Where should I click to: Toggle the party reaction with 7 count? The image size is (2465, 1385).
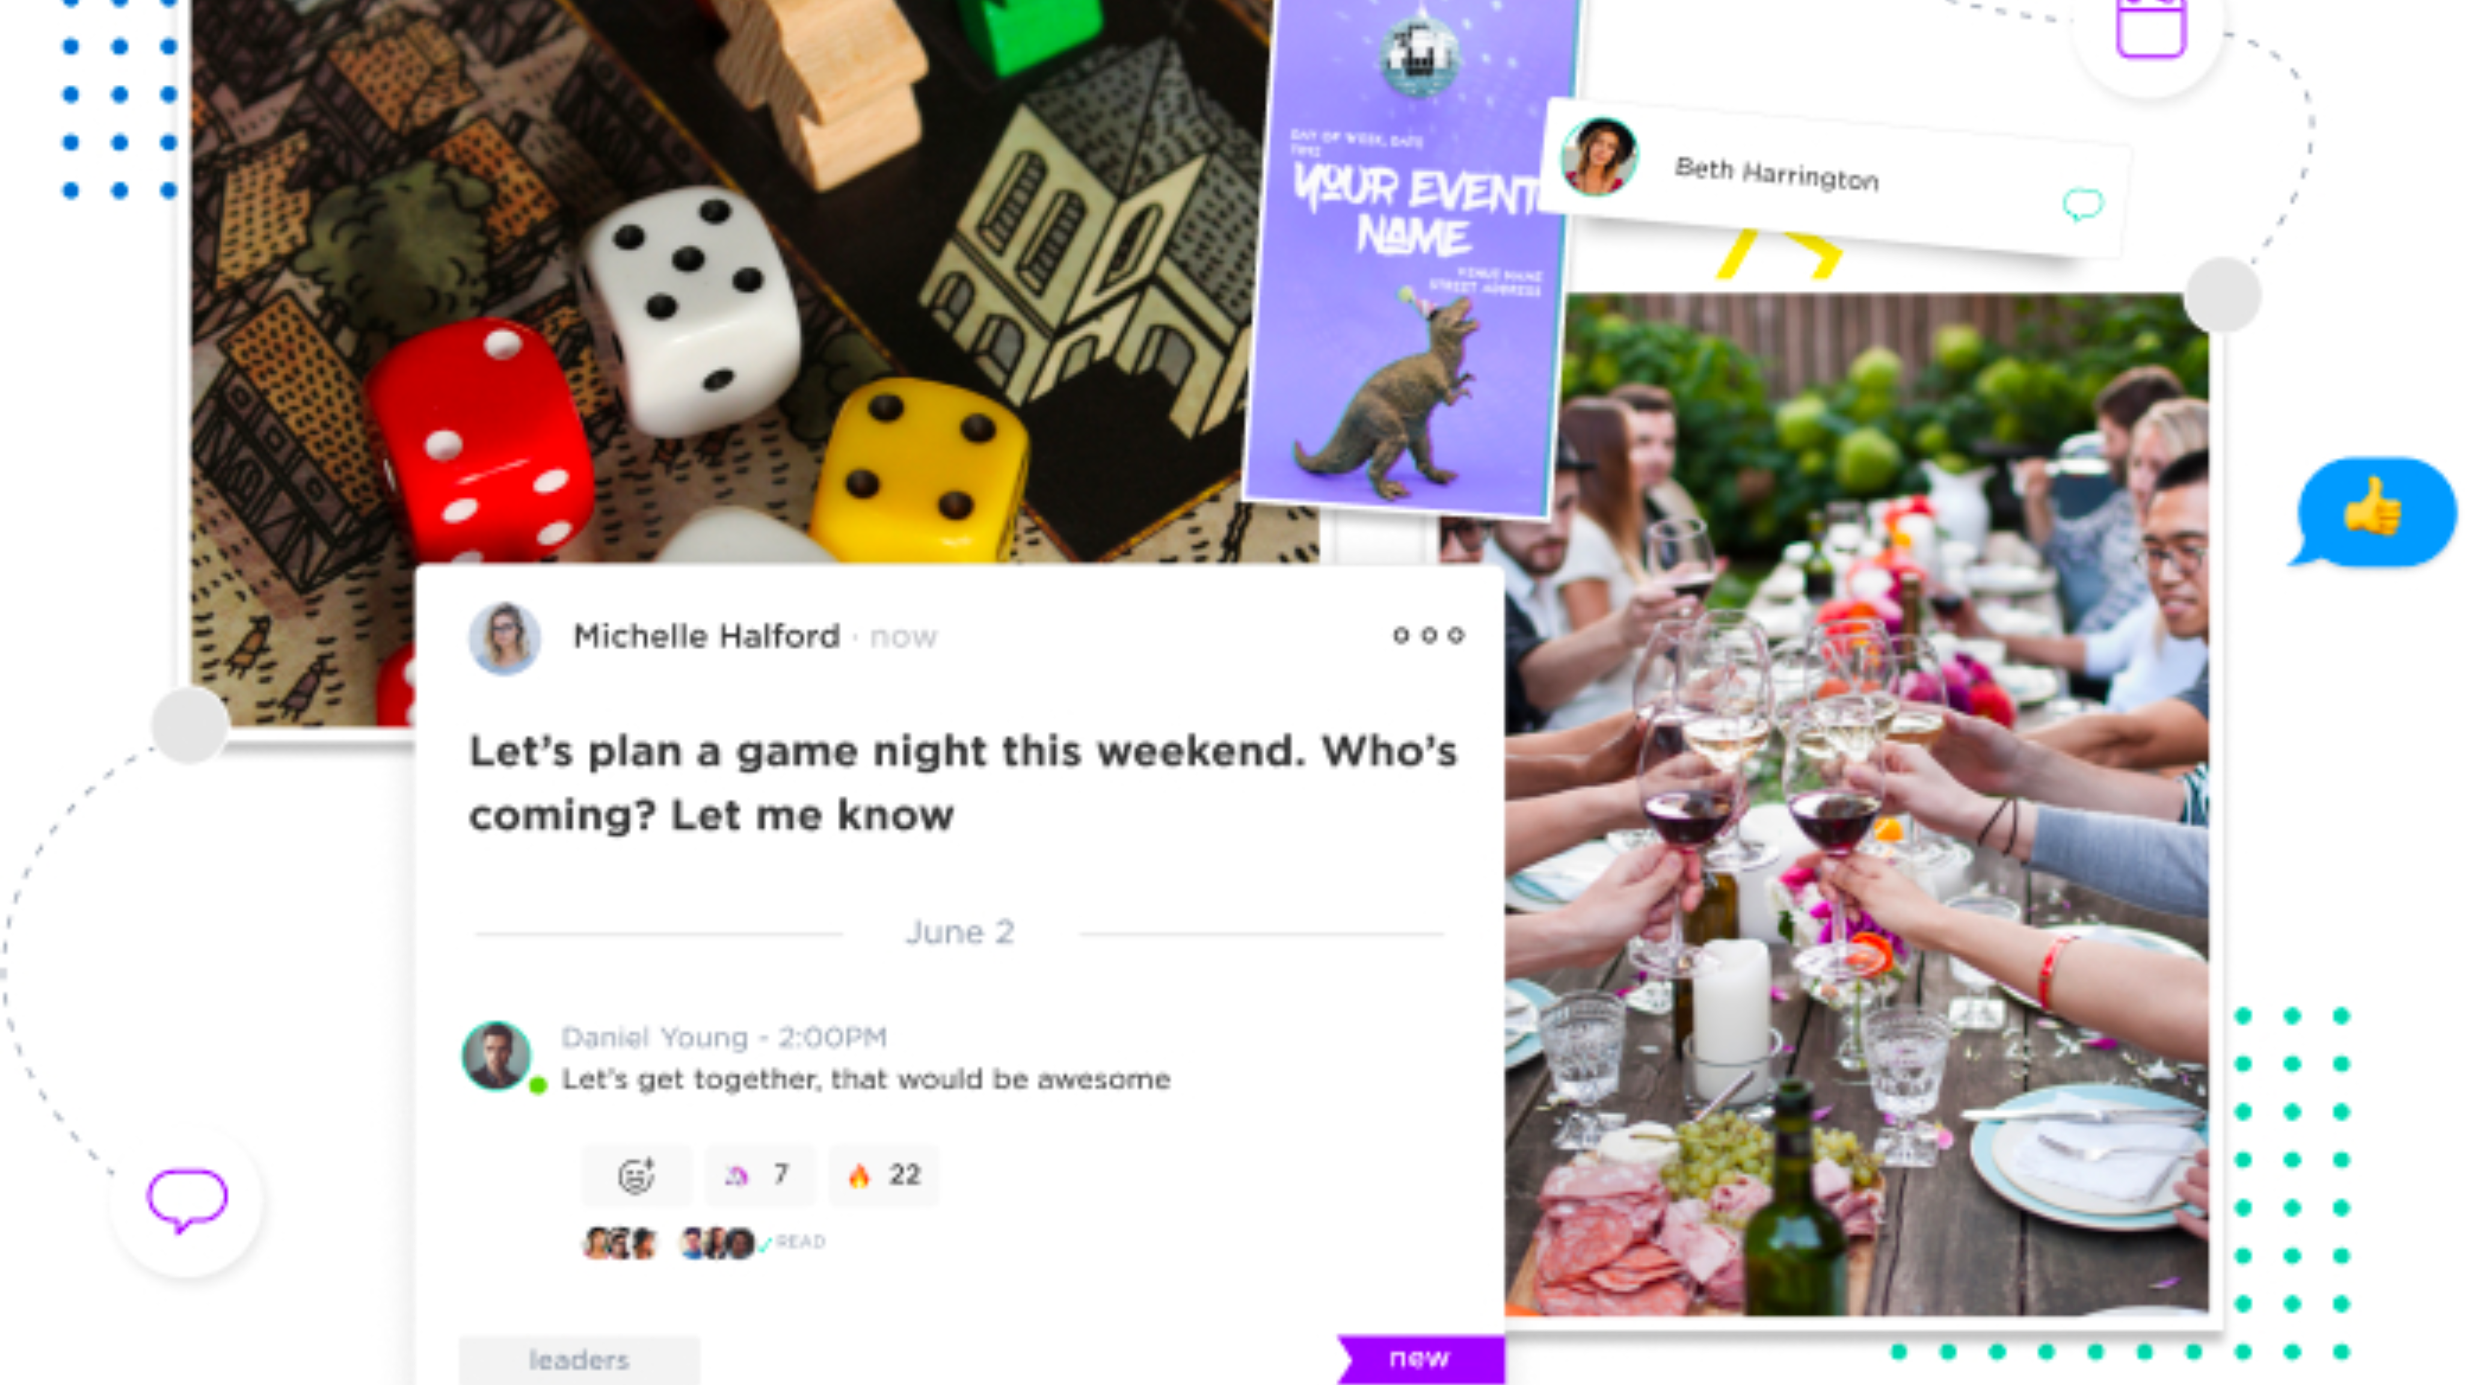760,1175
